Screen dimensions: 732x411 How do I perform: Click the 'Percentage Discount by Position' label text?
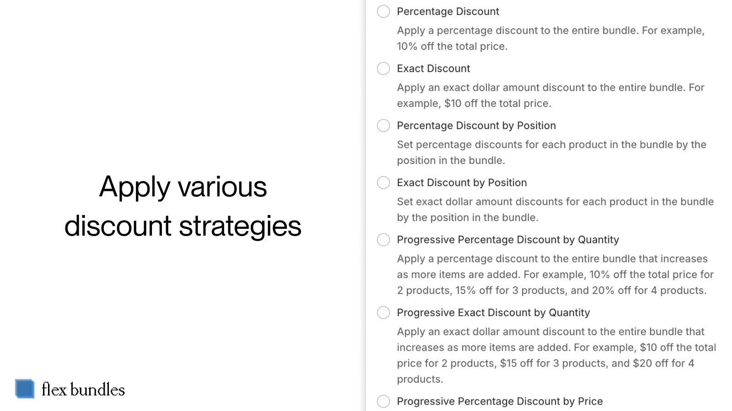(476, 126)
